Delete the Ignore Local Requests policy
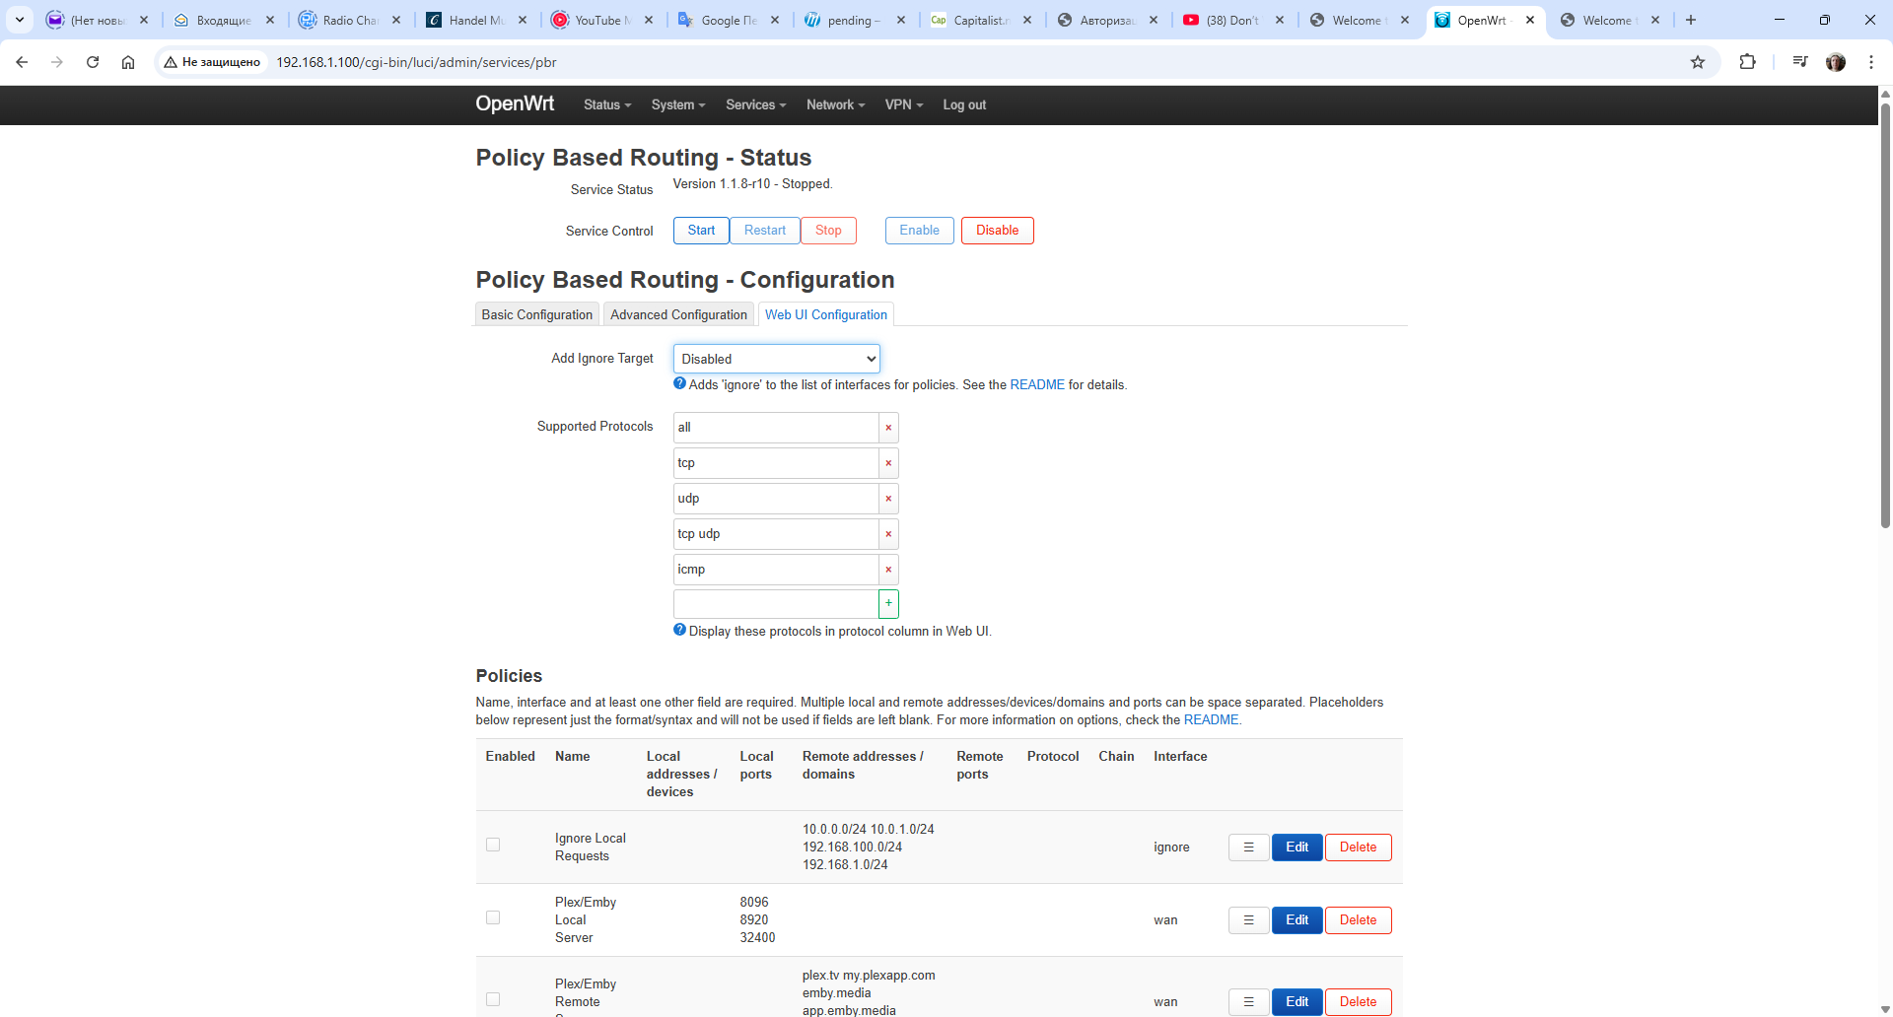 pyautogui.click(x=1358, y=847)
